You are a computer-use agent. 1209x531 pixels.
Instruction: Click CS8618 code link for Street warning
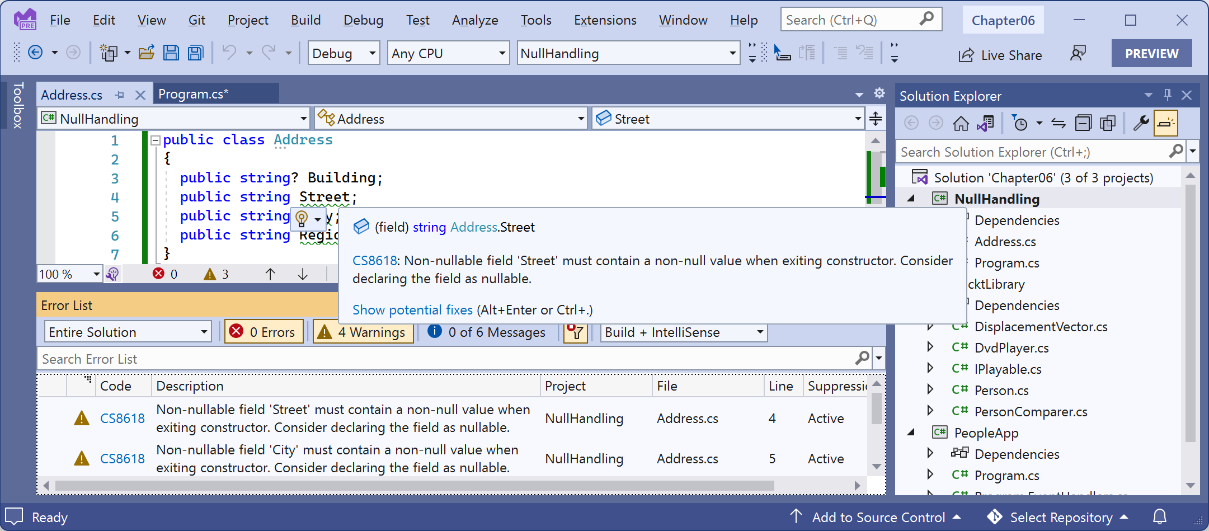(122, 418)
